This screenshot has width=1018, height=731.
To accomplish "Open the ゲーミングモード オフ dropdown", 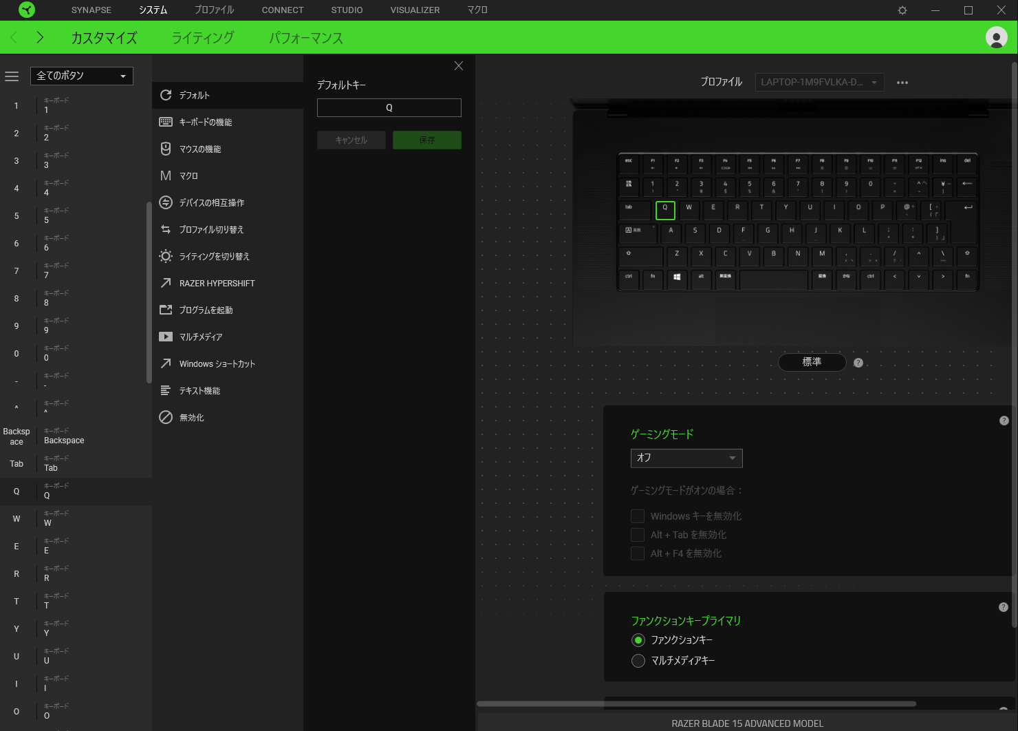I will (x=686, y=458).
